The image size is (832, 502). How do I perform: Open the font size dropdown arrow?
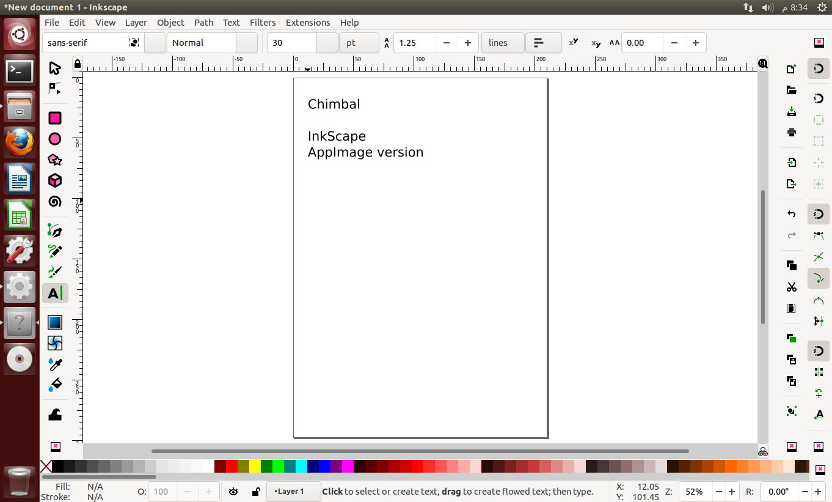(x=327, y=43)
